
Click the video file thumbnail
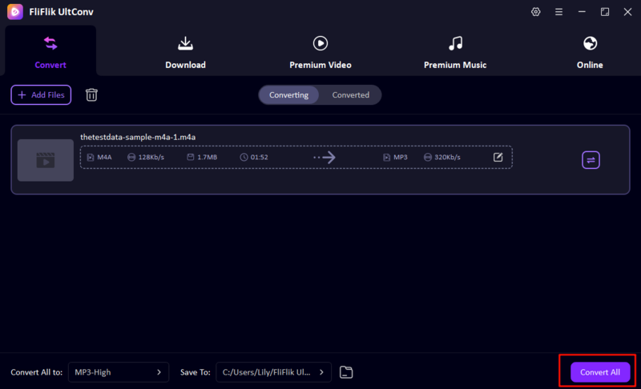(46, 160)
